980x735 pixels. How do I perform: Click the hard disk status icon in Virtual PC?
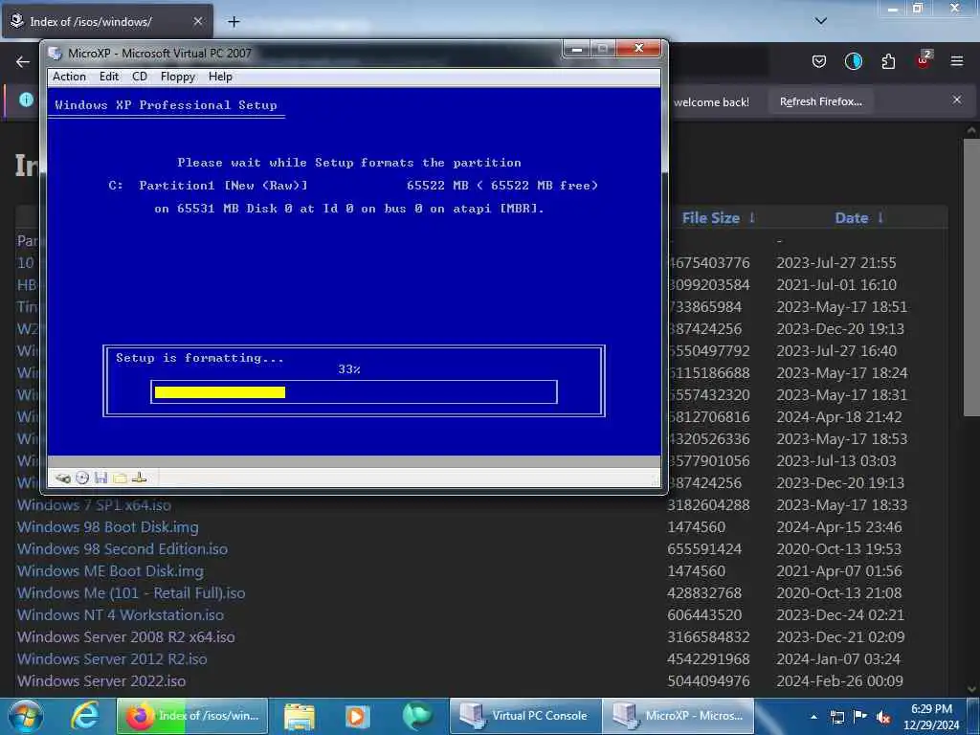coord(63,479)
